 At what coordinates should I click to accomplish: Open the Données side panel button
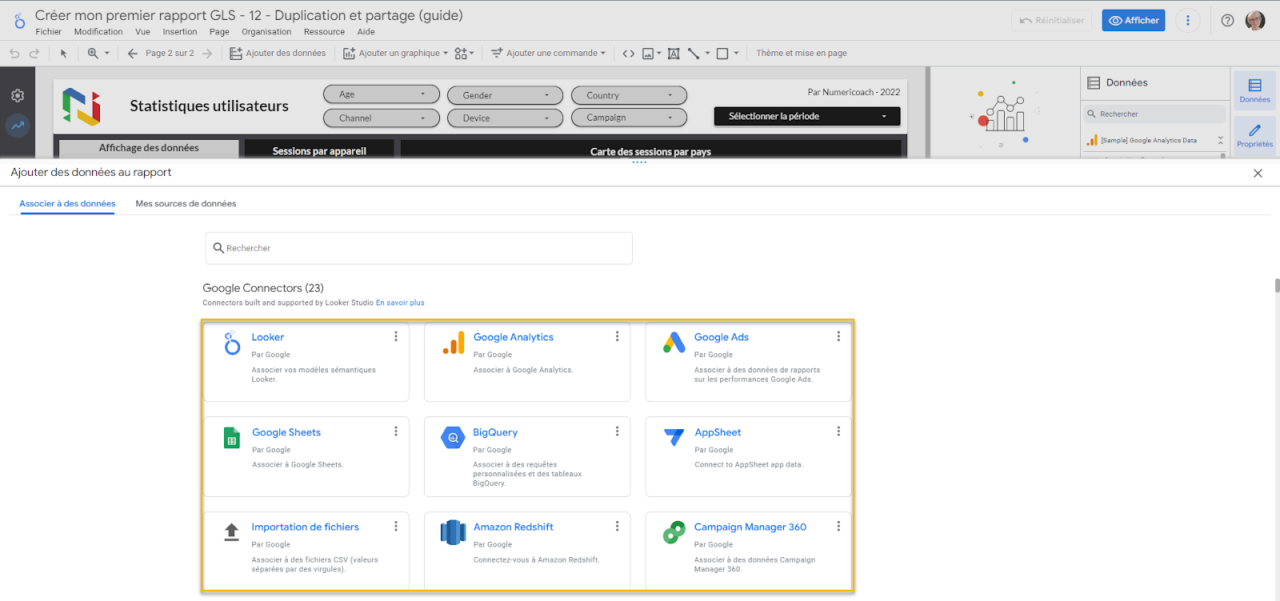1254,91
